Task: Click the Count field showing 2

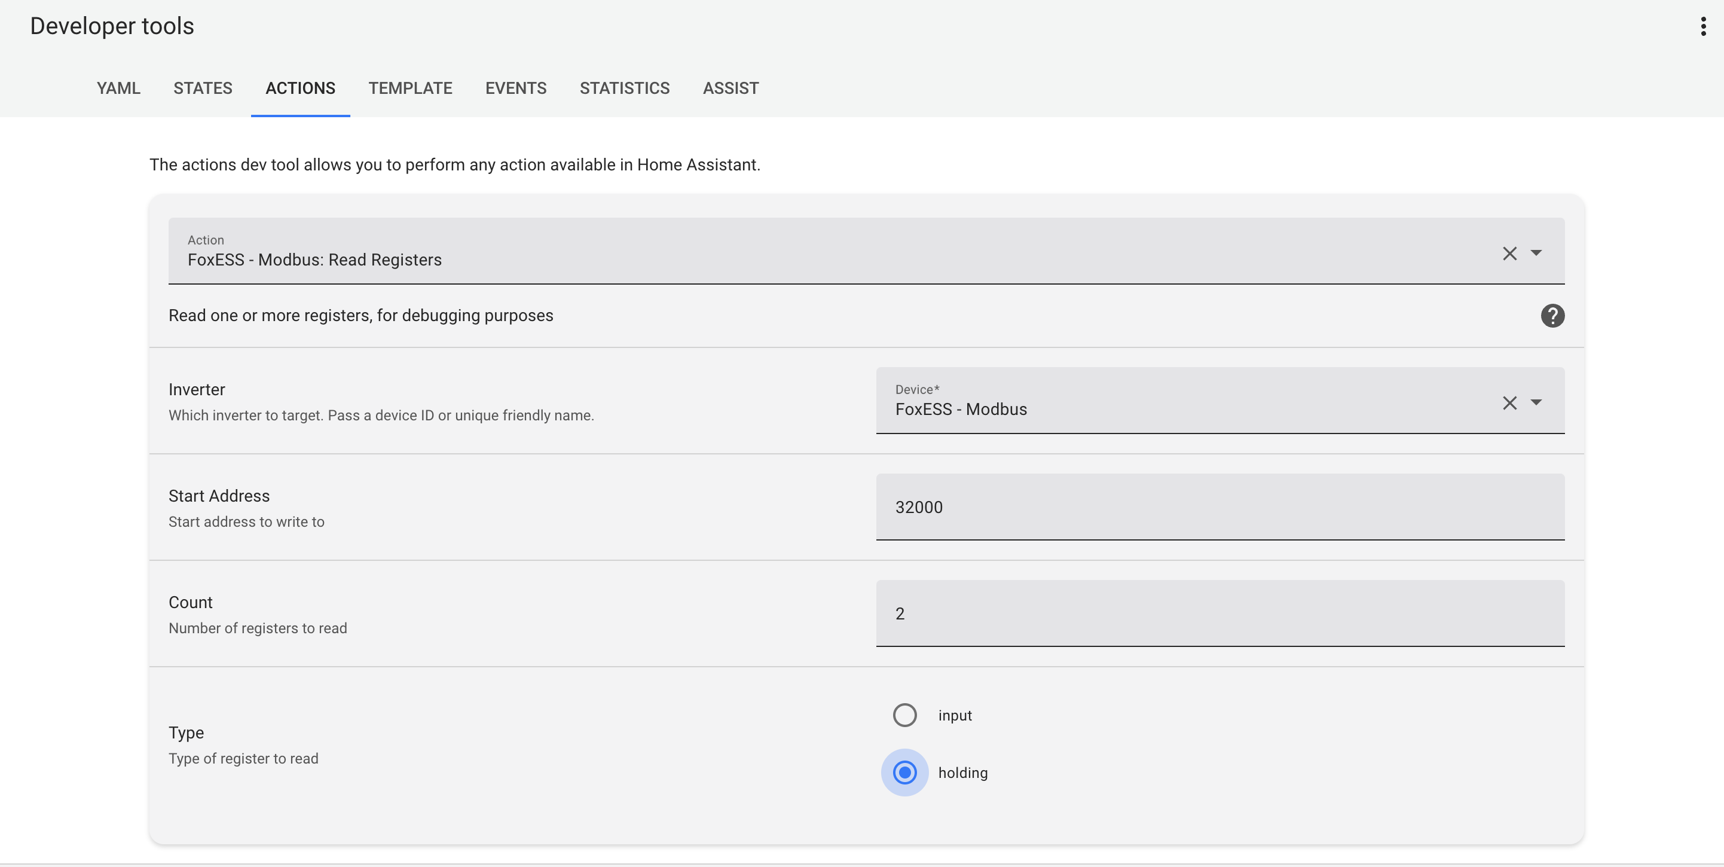Action: coord(1219,613)
